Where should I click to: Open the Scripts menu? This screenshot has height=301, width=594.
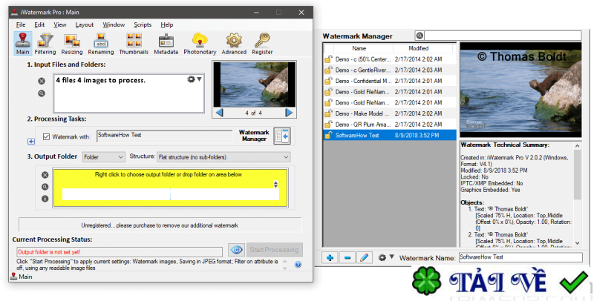[143, 24]
